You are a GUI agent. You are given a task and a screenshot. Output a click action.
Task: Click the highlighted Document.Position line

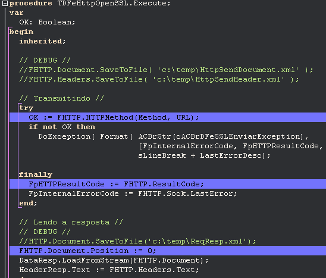(168, 251)
